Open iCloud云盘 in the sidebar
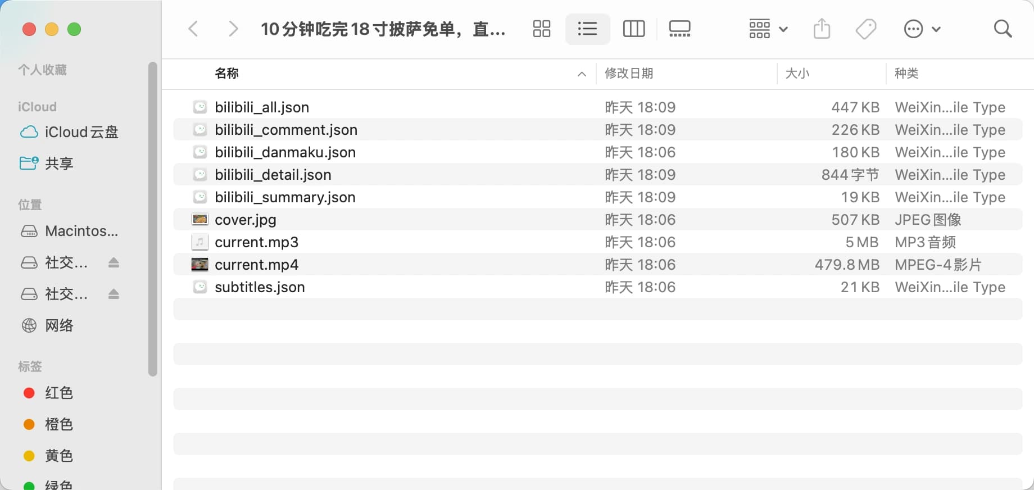Screen dimensions: 1034x490 (81, 132)
